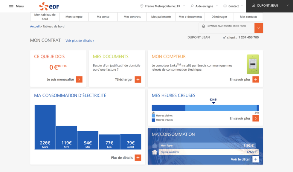Open the address selector for 5 Parvis Alan Turing

[259, 28]
